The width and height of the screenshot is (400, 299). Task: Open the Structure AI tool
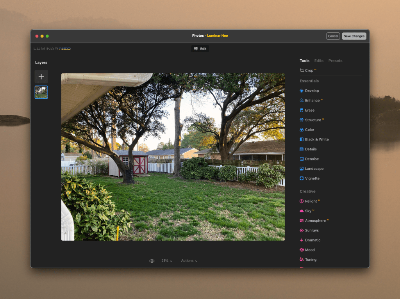[313, 120]
